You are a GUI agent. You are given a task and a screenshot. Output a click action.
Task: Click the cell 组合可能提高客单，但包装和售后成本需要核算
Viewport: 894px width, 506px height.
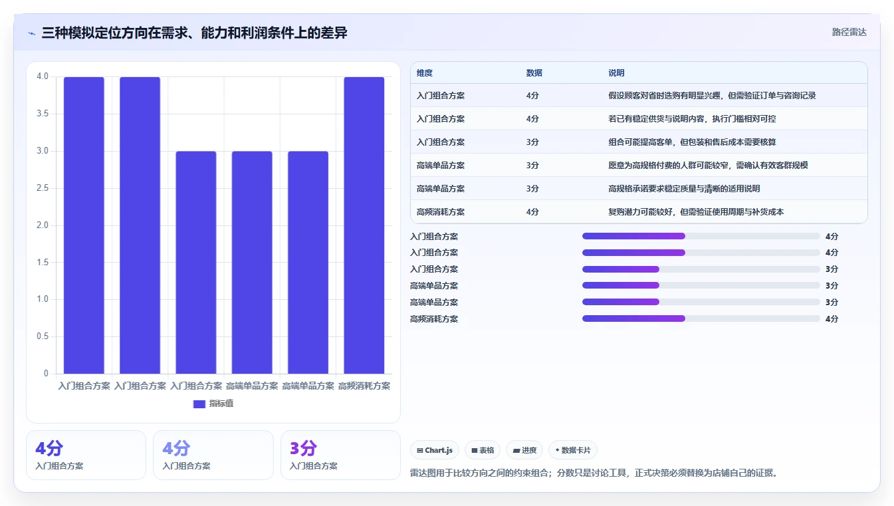[692, 142]
